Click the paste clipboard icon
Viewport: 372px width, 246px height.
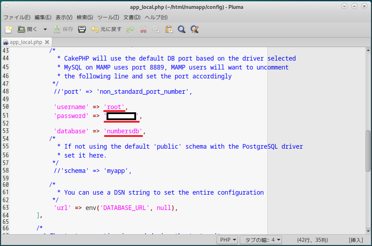[169, 29]
